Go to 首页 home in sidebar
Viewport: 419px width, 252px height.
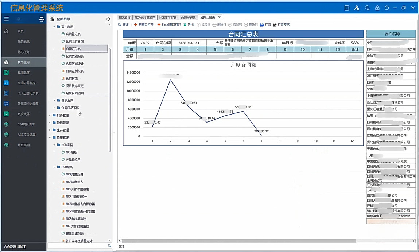(21, 31)
